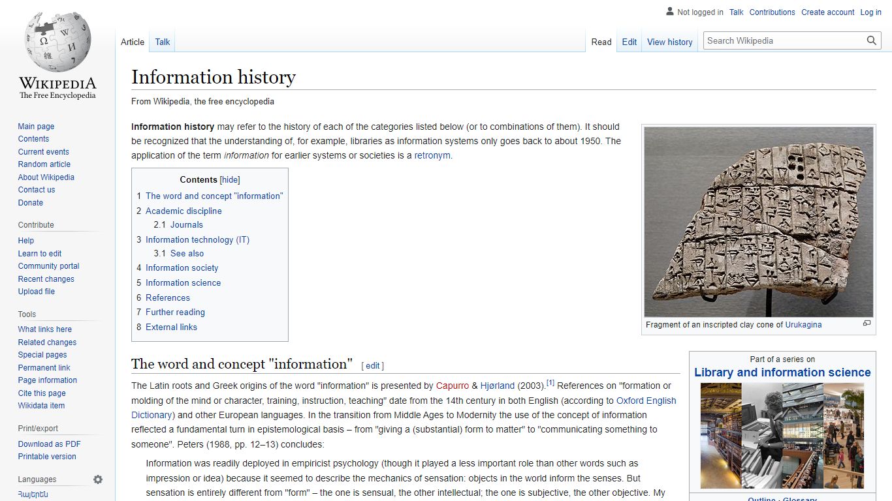Jump to Information society in contents

click(177, 268)
